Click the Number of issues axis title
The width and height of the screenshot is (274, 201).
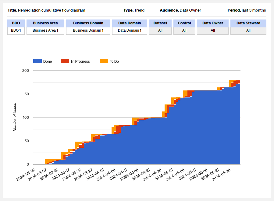tap(15, 117)
